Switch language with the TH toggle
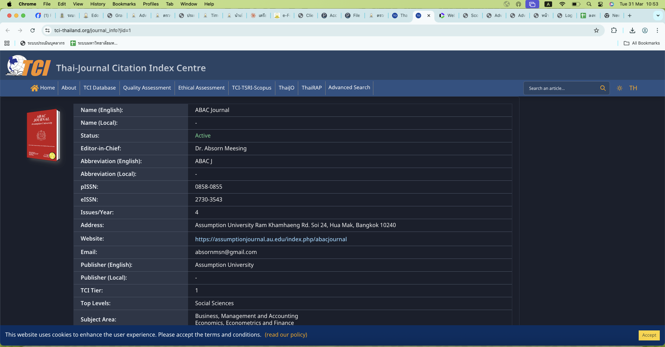 (633, 88)
